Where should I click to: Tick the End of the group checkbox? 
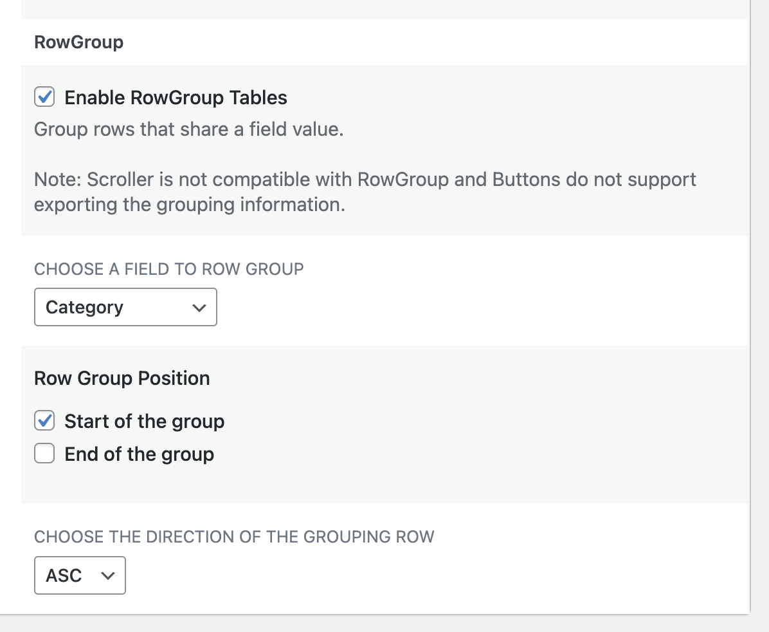point(44,454)
